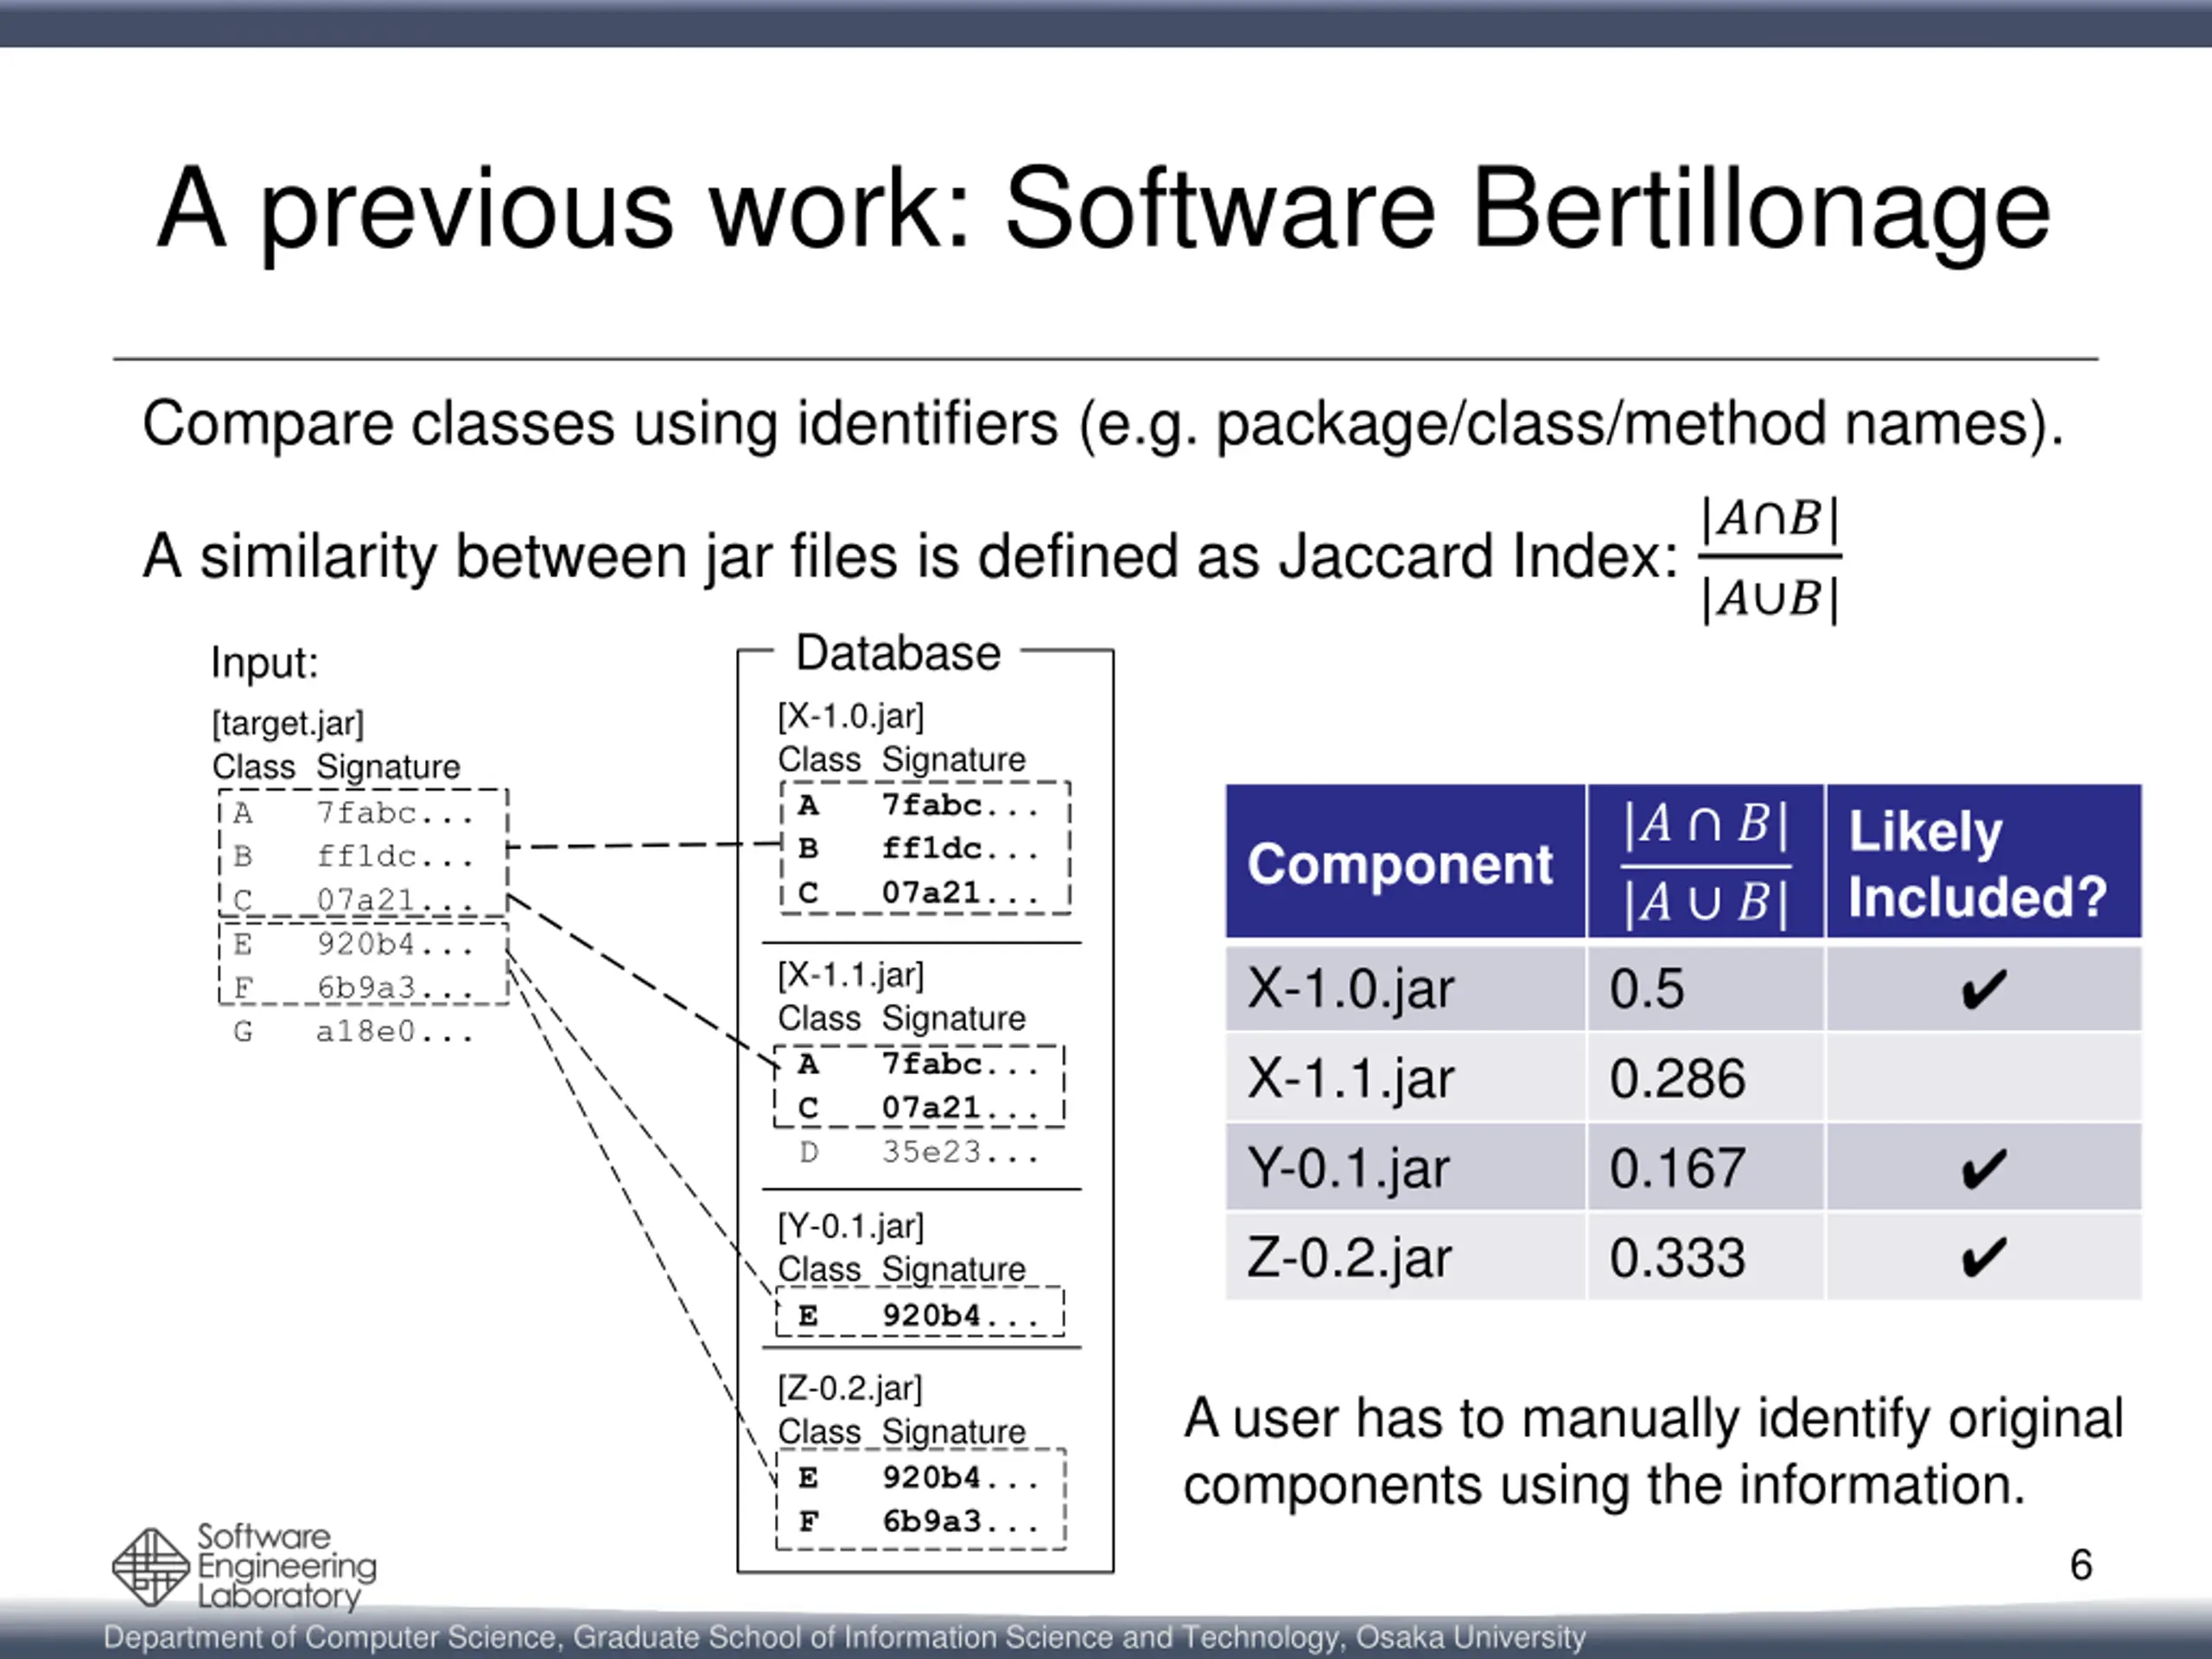This screenshot has height=1659, width=2212.
Task: Click 'Class Signature' header under [X-1.0.jar]
Action: point(902,760)
